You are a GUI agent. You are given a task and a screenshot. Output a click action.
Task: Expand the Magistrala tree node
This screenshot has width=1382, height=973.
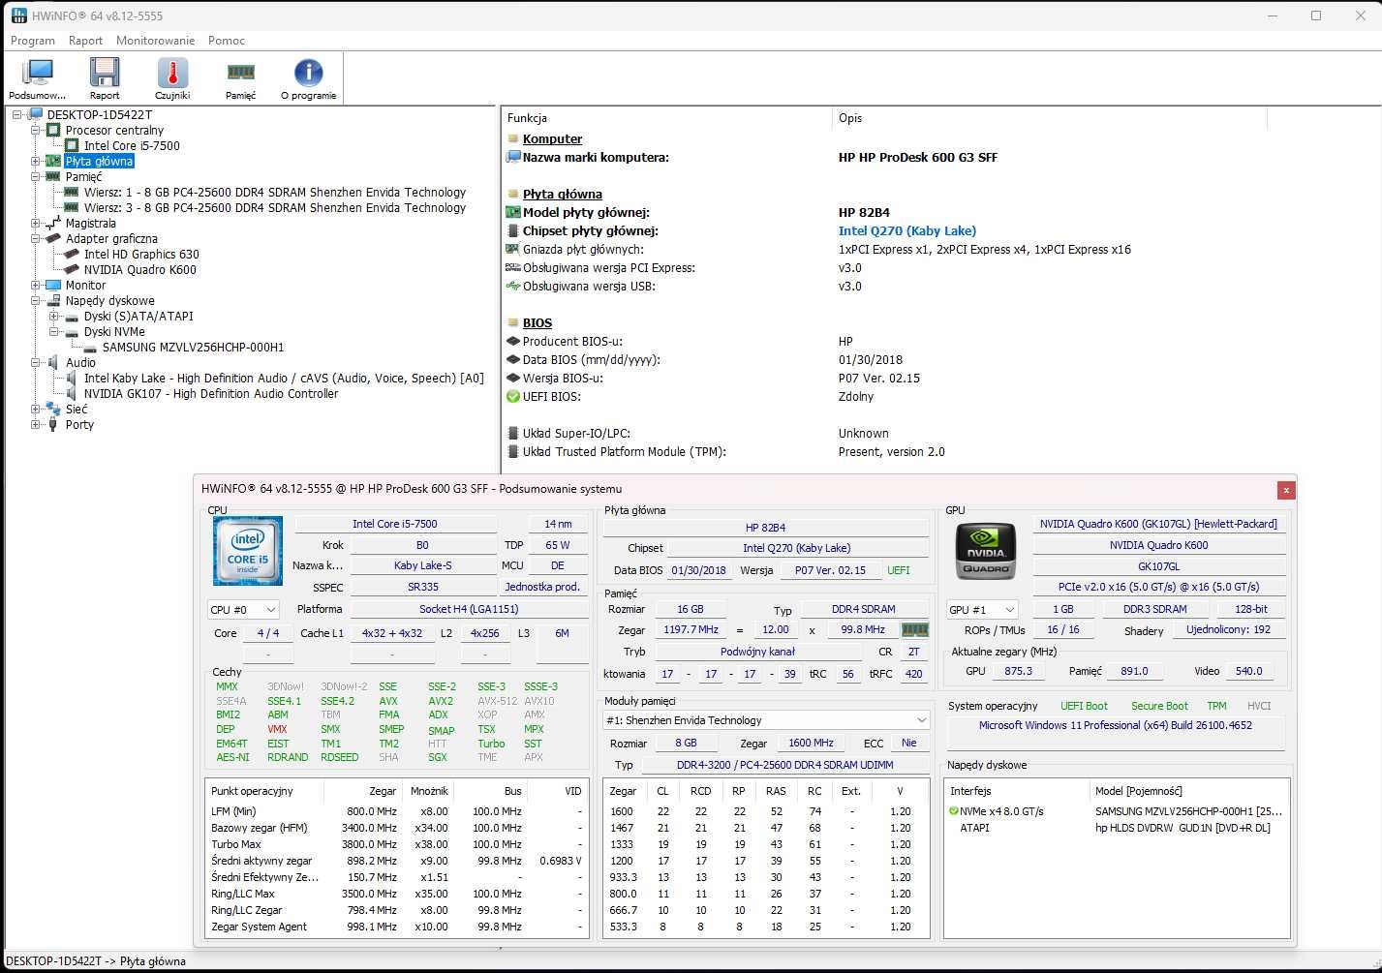(36, 224)
